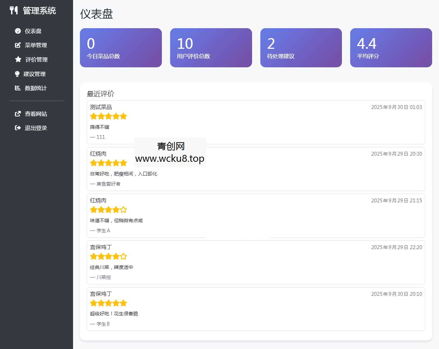439x349 pixels.
Task: Select 建议管理 from the sidebar
Action: (34, 74)
